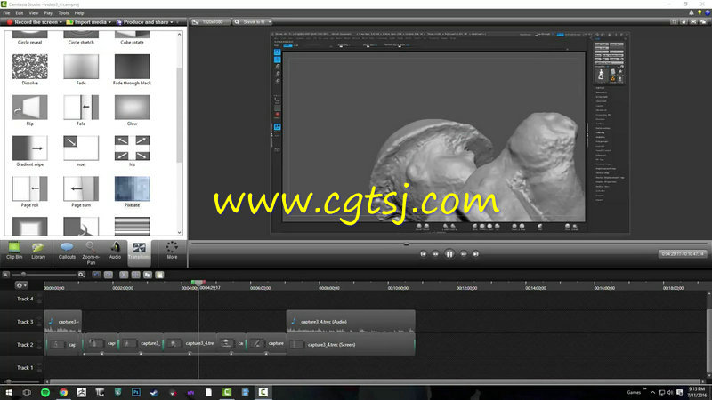Open the View menu
The image size is (712, 400).
(x=34, y=13)
